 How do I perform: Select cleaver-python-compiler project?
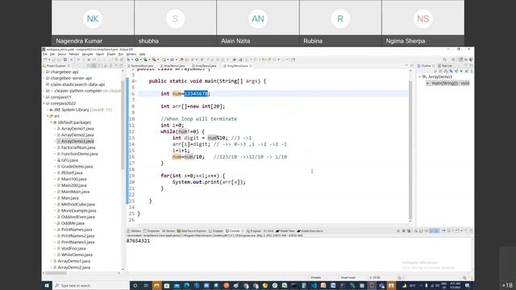(x=78, y=91)
